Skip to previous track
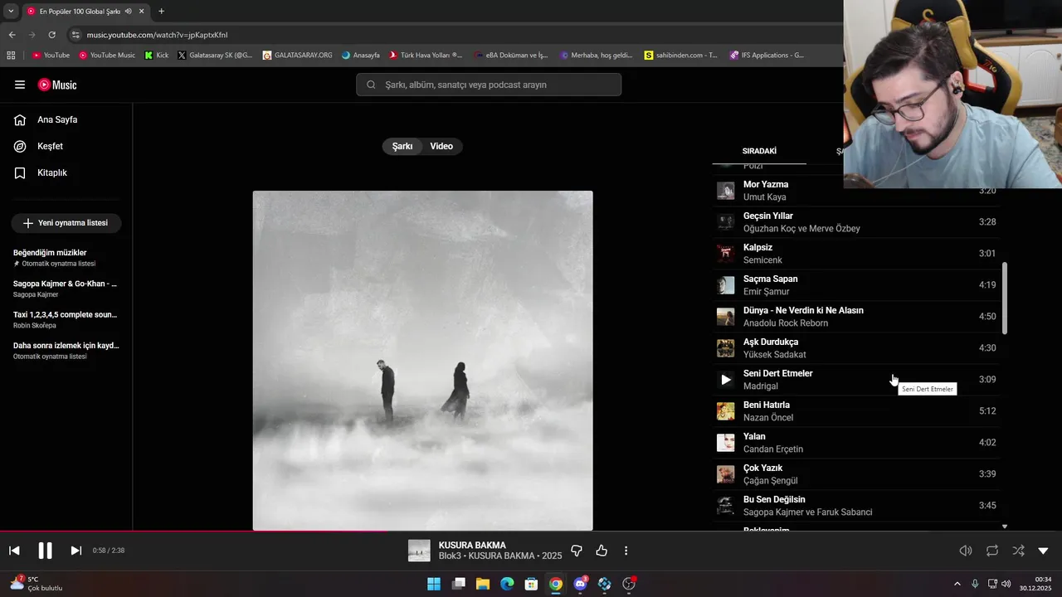Viewport: 1062px width, 597px height. [x=14, y=551]
